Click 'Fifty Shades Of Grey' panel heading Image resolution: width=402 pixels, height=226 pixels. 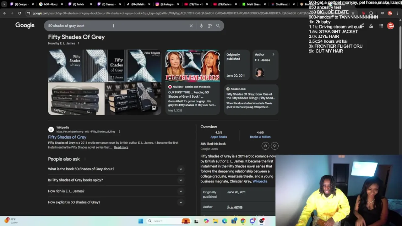click(76, 37)
